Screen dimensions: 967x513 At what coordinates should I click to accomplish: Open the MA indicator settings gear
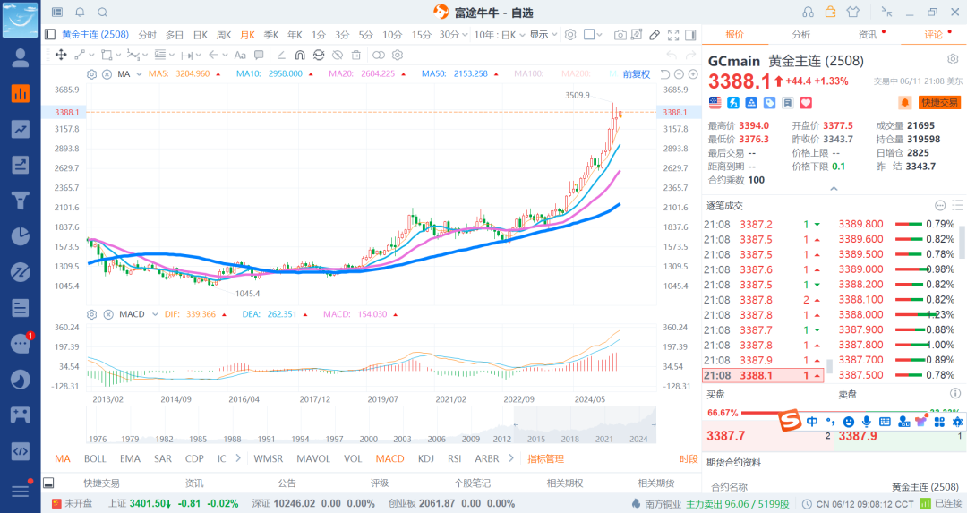(92, 74)
